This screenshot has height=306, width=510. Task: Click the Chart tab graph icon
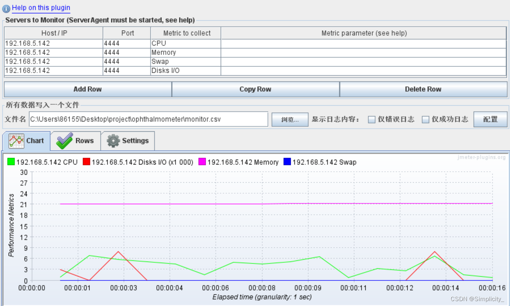click(16, 141)
